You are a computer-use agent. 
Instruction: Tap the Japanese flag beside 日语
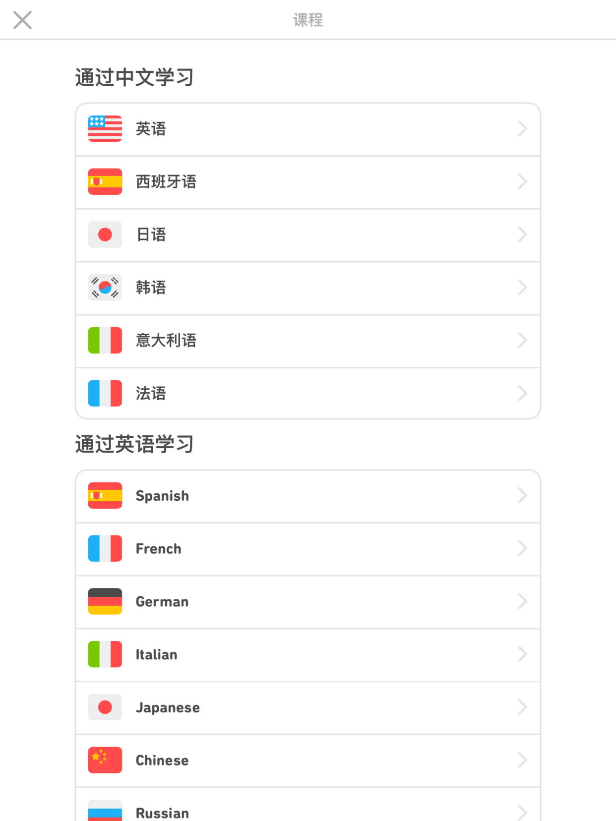(x=105, y=235)
